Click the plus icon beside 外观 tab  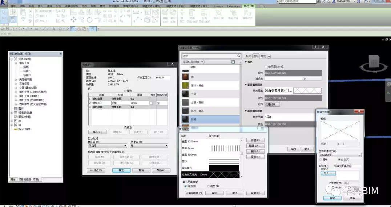[x=269, y=56]
